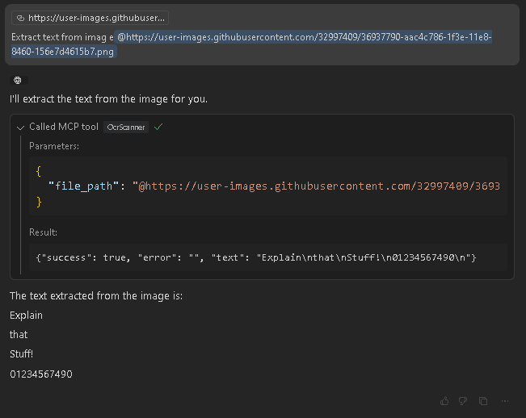Click the file_path parameter value
Screen dimensions: 526x418
tap(316, 186)
